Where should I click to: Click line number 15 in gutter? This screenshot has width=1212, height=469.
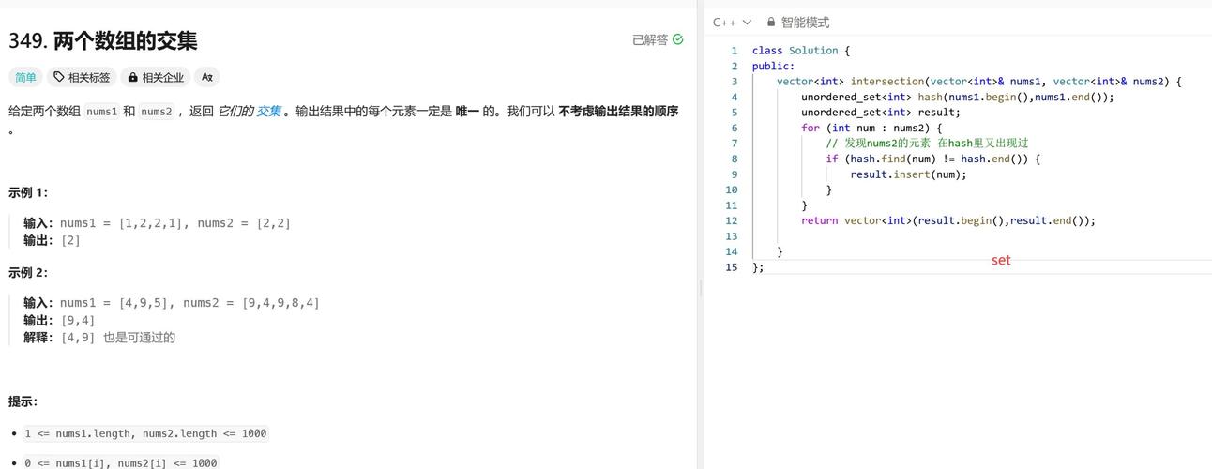pos(732,267)
